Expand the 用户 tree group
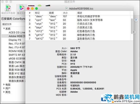 pos(4,88)
